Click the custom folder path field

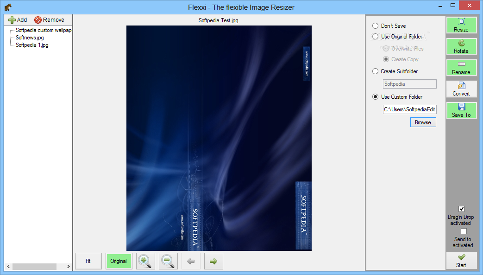(410, 109)
